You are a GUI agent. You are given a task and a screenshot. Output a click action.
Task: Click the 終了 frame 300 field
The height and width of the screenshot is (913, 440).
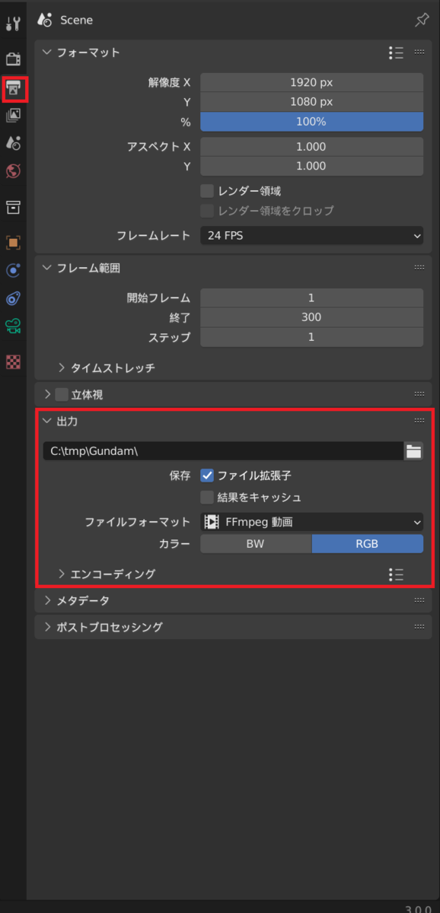point(311,317)
